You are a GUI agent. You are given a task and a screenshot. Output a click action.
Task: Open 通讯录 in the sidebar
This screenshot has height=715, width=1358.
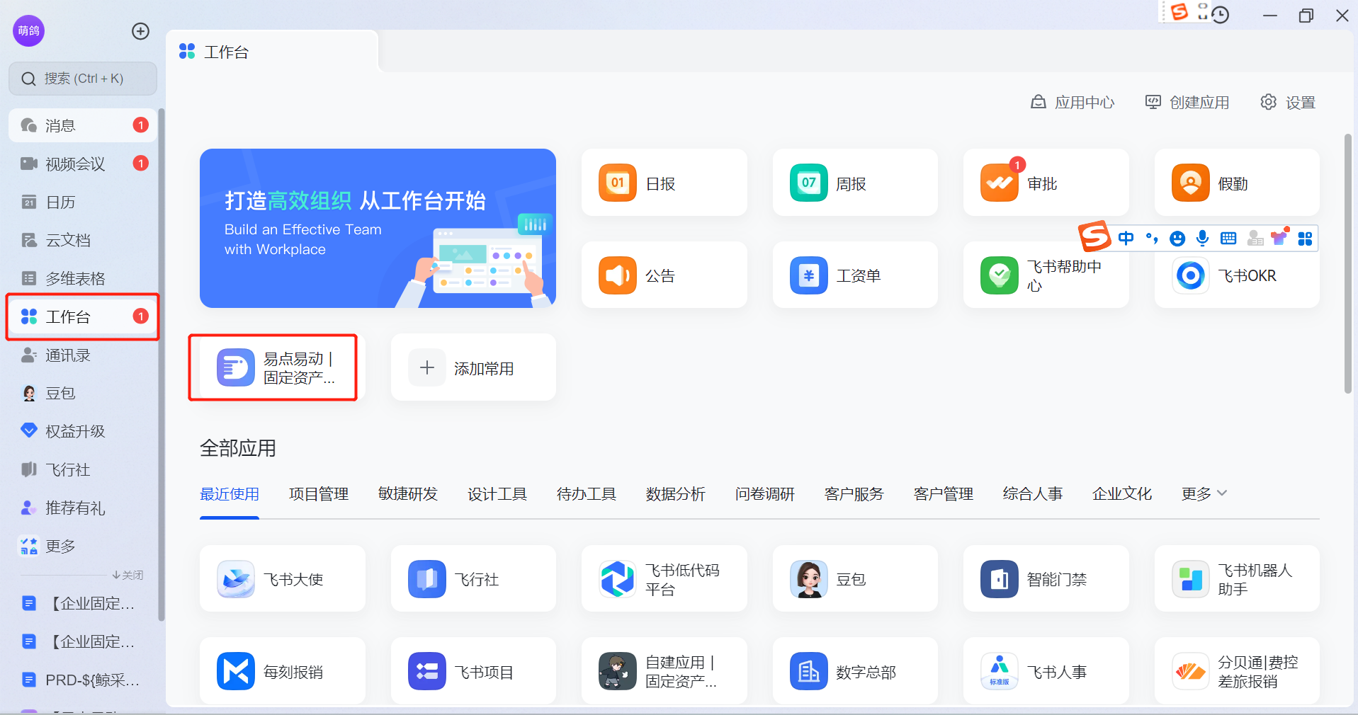83,355
